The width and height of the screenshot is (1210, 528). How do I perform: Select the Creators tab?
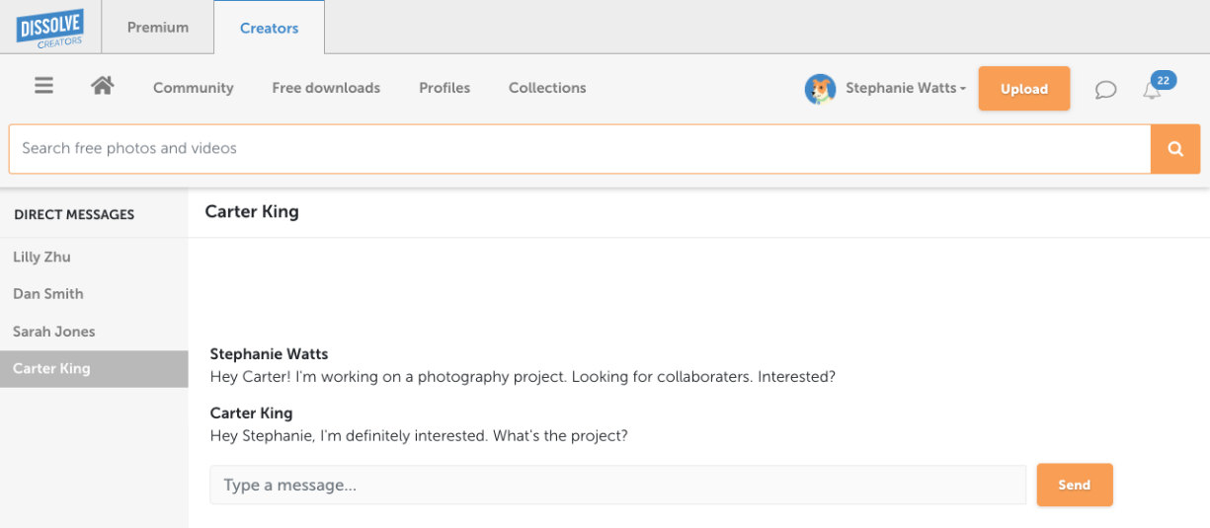269,28
